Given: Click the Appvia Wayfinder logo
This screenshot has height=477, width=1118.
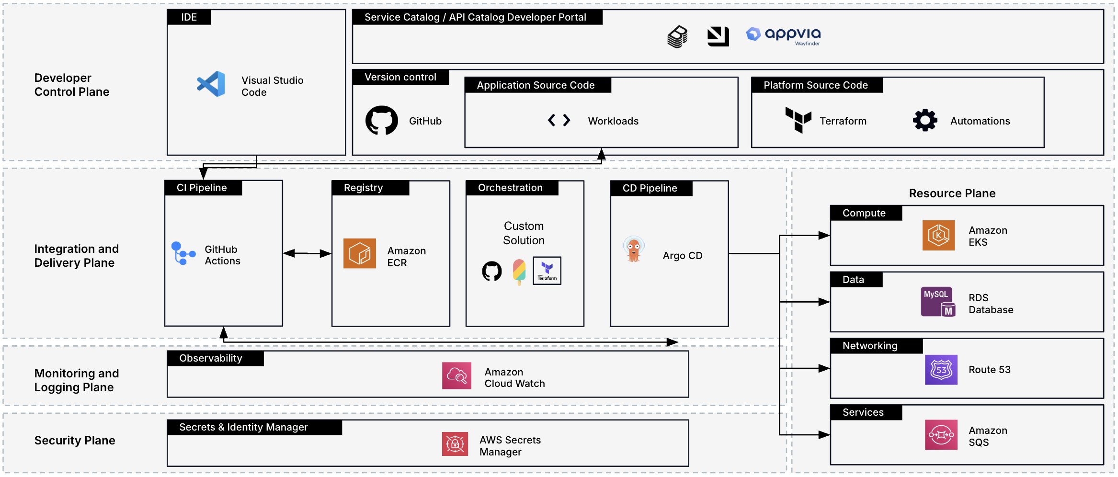Looking at the screenshot, I should [784, 35].
